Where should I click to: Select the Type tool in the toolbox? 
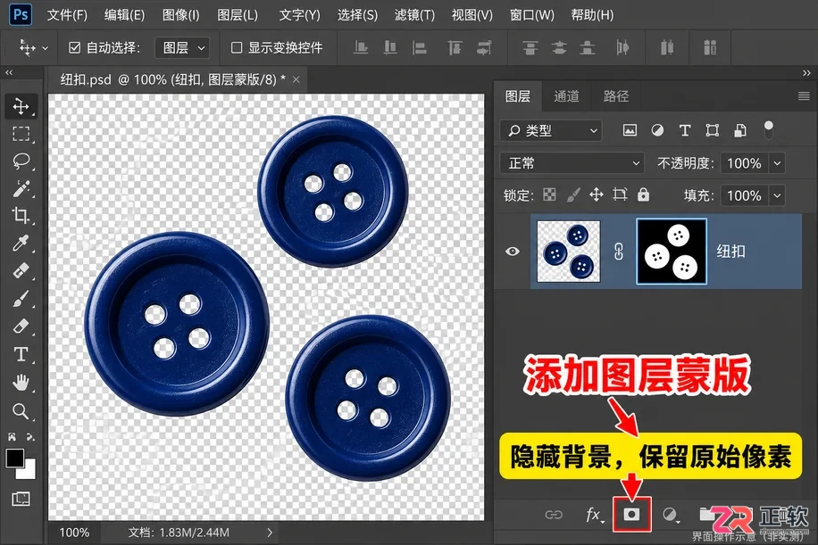tap(21, 354)
